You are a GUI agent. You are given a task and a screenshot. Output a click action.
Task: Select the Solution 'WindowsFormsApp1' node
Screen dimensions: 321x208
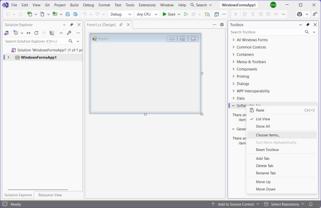point(47,50)
